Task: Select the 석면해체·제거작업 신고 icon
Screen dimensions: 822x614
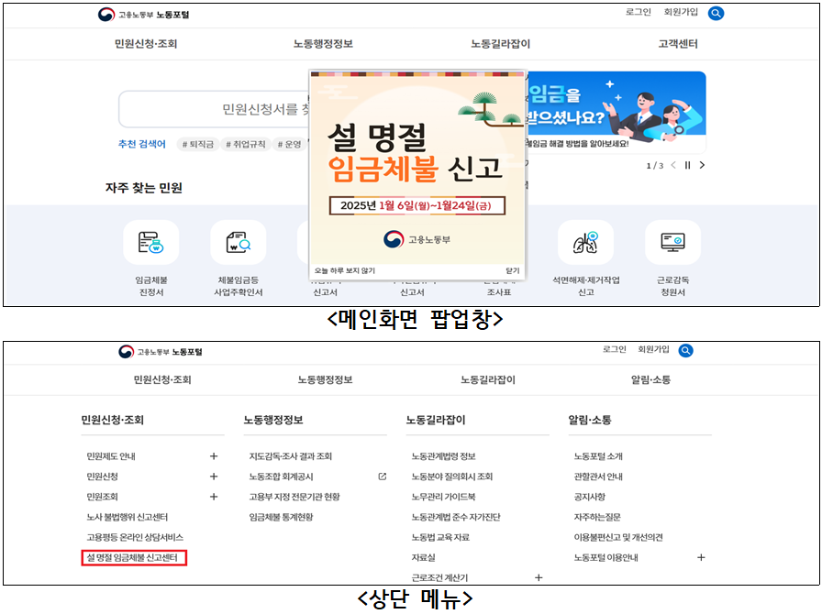Action: click(x=585, y=243)
